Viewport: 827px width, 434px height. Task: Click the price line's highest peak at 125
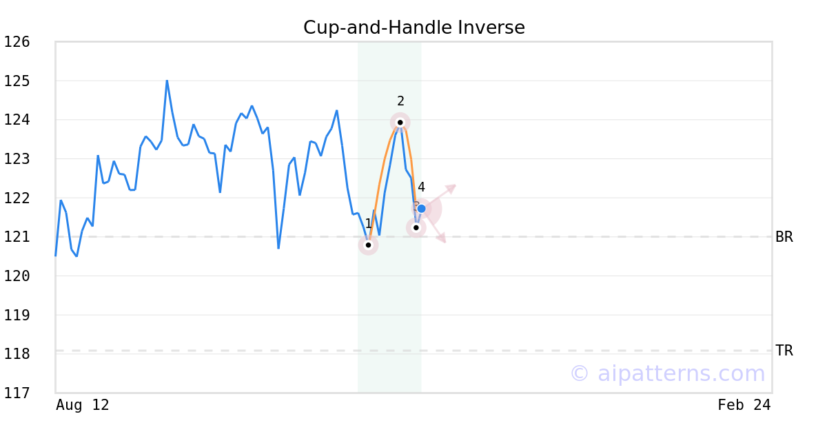[167, 81]
